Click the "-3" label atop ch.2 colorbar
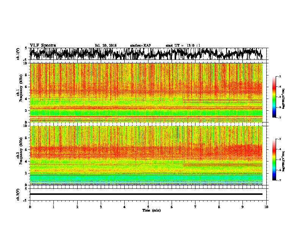 pyautogui.click(x=280, y=139)
